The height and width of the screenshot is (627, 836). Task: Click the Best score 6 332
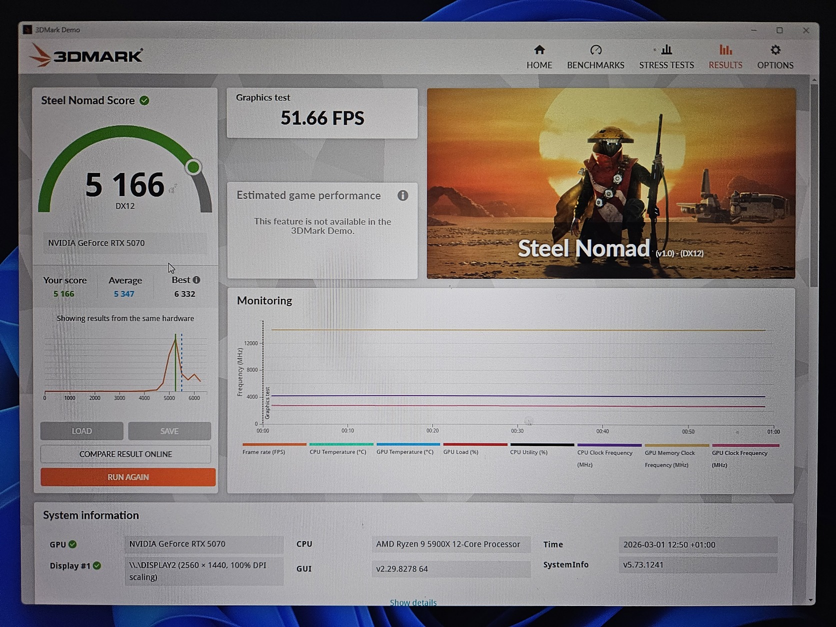[x=184, y=294]
